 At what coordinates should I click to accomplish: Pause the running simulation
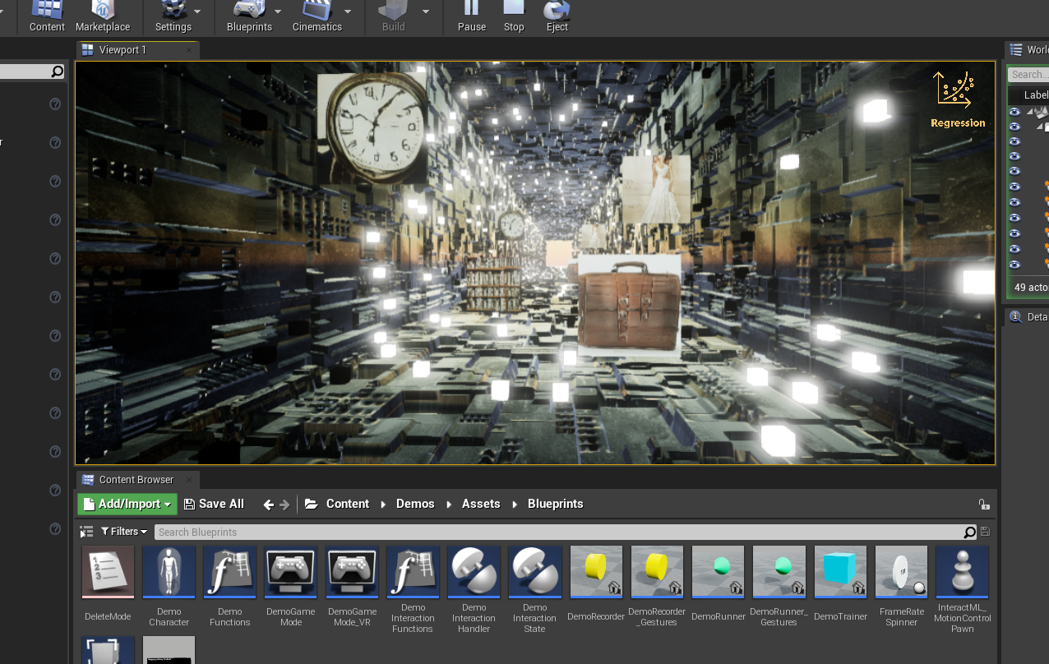471,16
